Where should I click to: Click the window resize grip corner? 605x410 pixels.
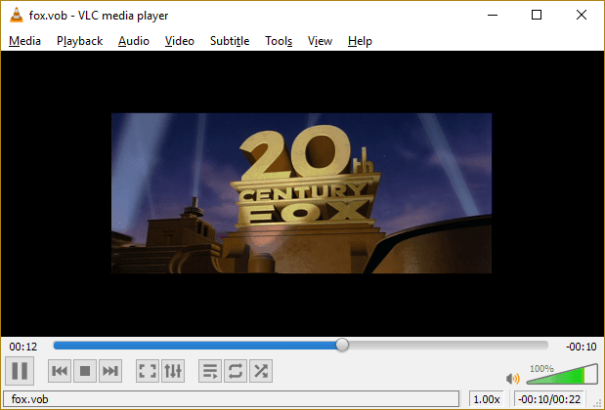(x=597, y=402)
